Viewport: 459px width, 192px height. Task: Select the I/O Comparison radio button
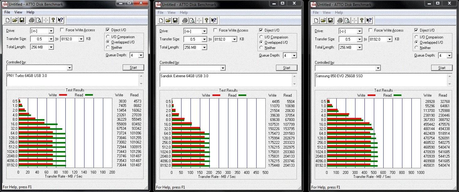[x=108, y=37]
